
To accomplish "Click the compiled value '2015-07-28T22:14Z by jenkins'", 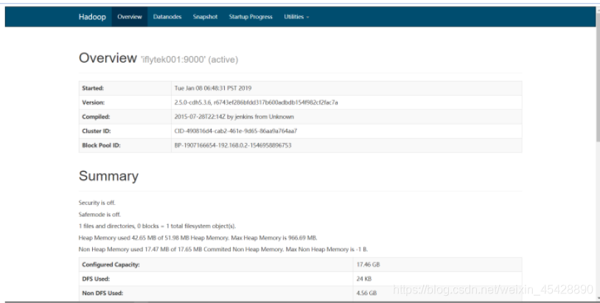I will [234, 116].
